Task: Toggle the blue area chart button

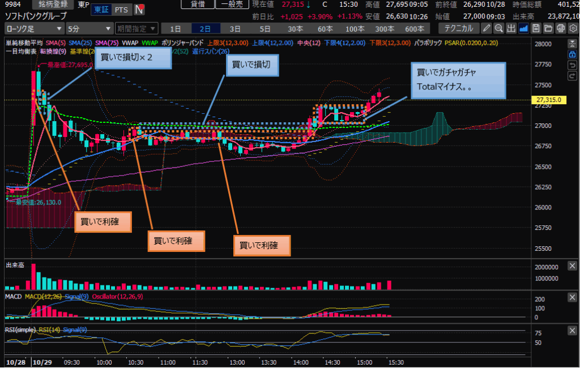Action: [x=523, y=28]
